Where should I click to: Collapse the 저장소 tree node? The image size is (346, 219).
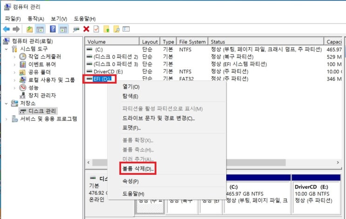click(x=7, y=103)
